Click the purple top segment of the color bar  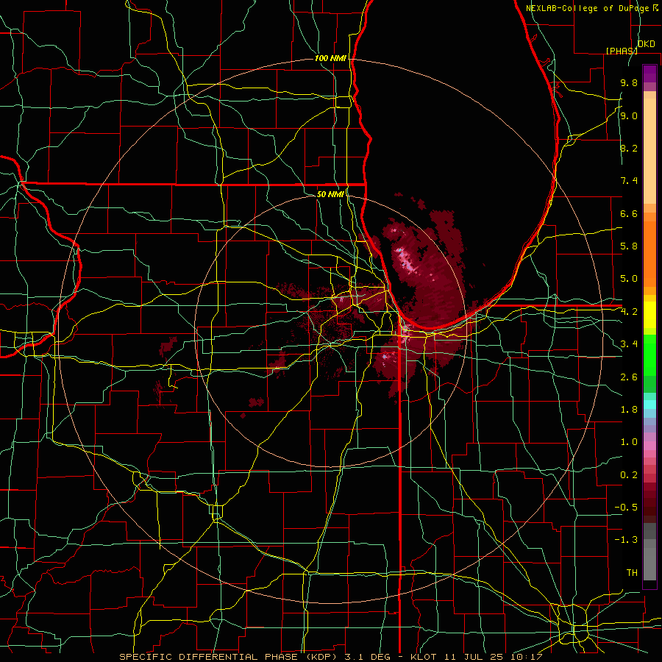click(649, 74)
